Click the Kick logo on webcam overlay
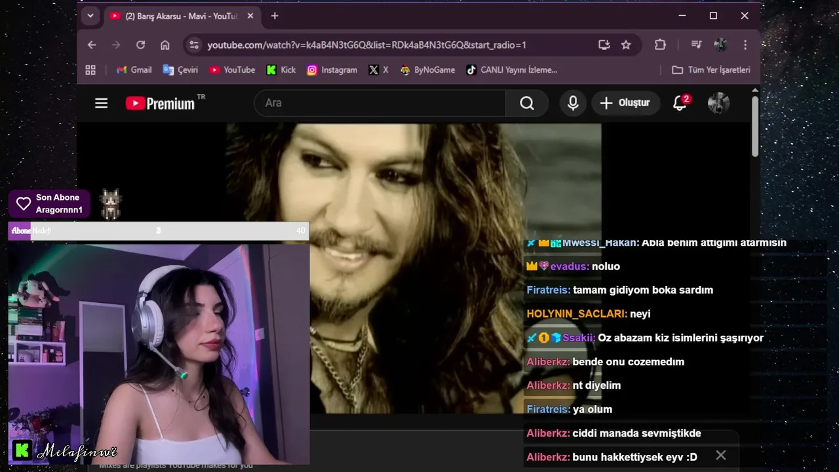839x472 pixels. [x=22, y=450]
